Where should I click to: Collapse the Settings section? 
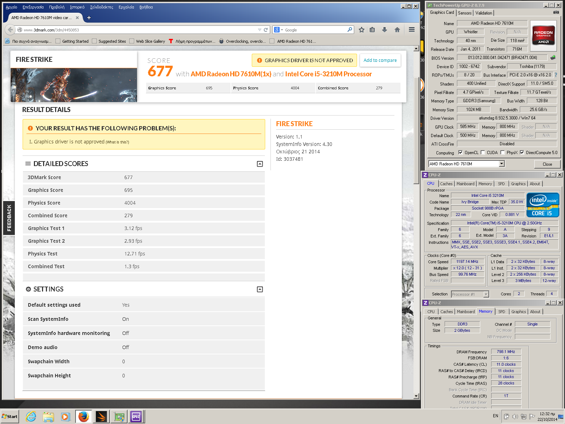tap(260, 289)
